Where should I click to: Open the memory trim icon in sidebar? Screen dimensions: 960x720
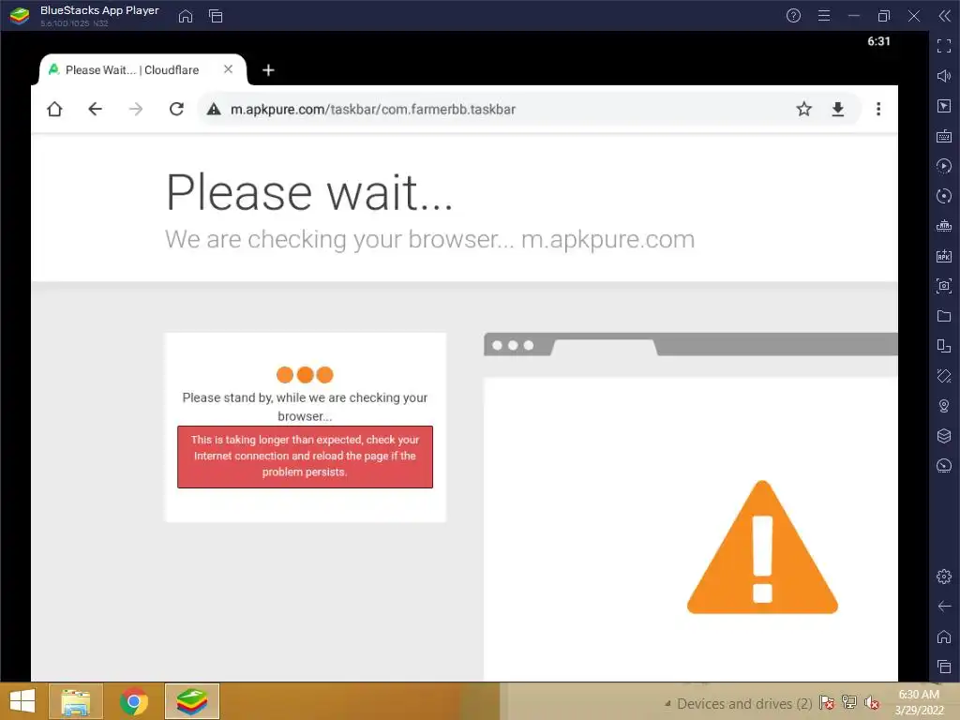coord(944,226)
